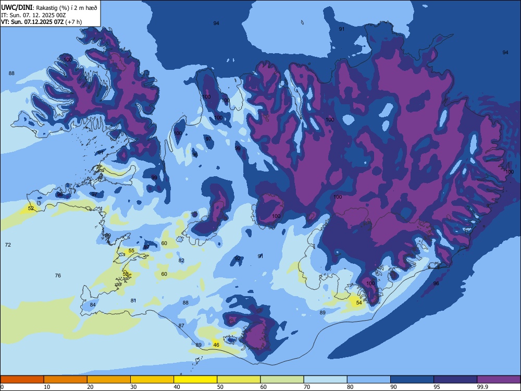Click the legend tick label '95'
Image resolution: width=521 pixels, height=391 pixels.
[x=437, y=387]
